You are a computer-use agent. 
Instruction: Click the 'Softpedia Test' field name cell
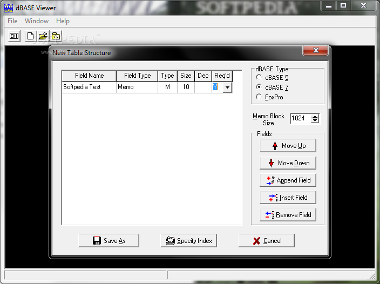(x=89, y=87)
